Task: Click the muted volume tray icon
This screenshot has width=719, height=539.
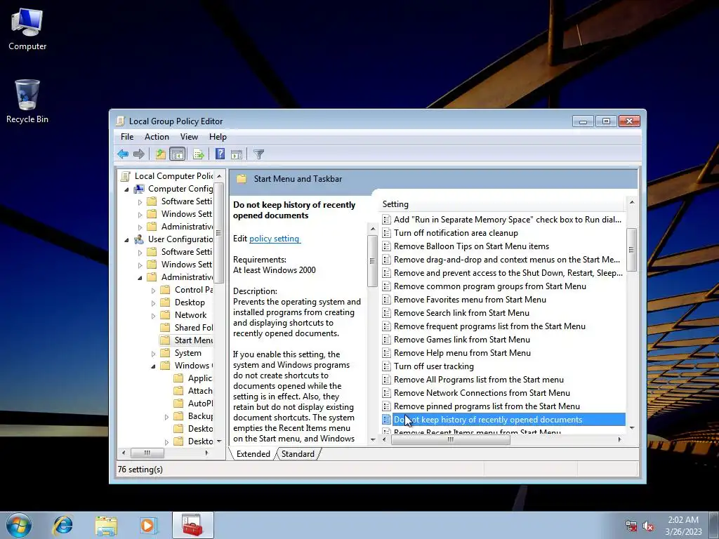Action: pyautogui.click(x=648, y=526)
